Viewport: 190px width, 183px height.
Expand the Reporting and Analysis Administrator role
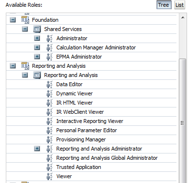point(37,149)
